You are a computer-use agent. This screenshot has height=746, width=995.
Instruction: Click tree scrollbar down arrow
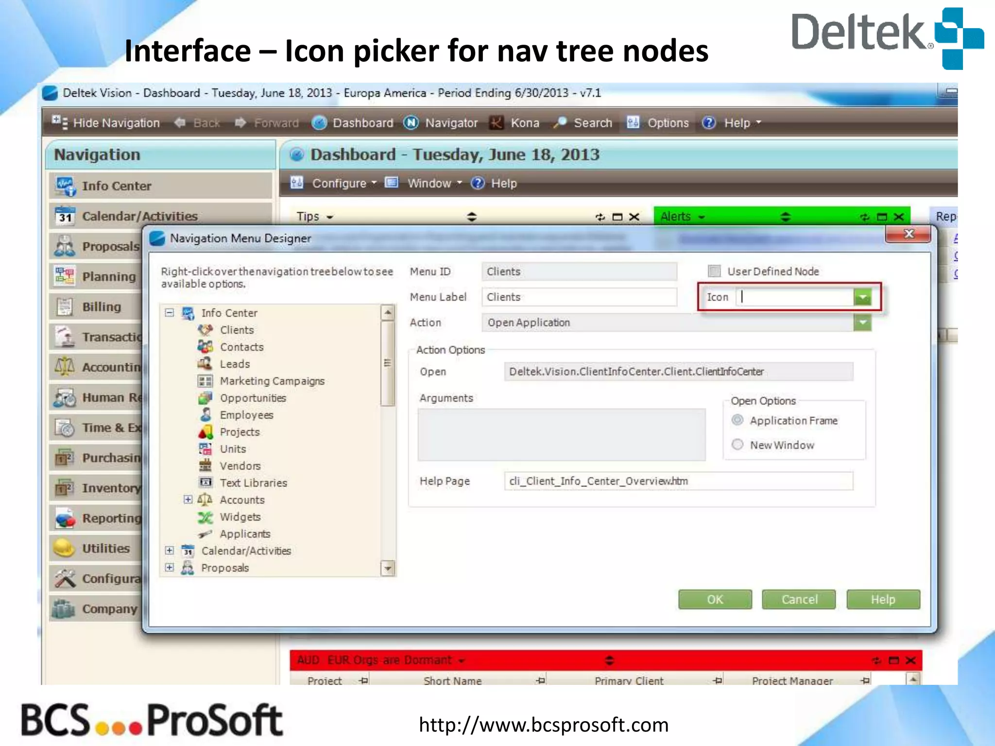388,568
